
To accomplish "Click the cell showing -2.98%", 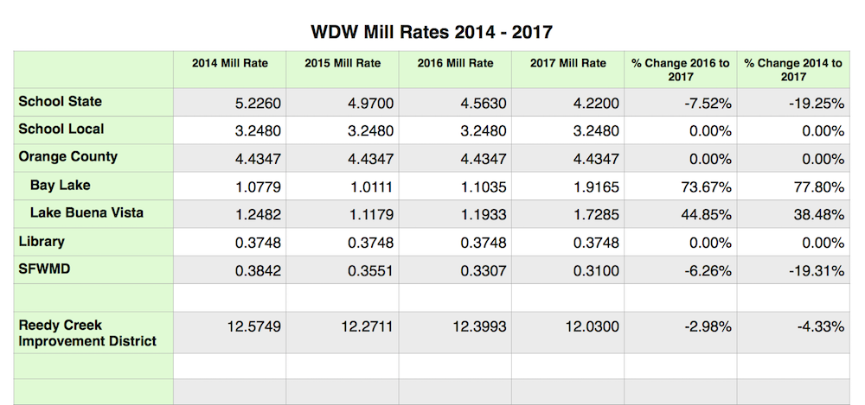I will [x=680, y=332].
